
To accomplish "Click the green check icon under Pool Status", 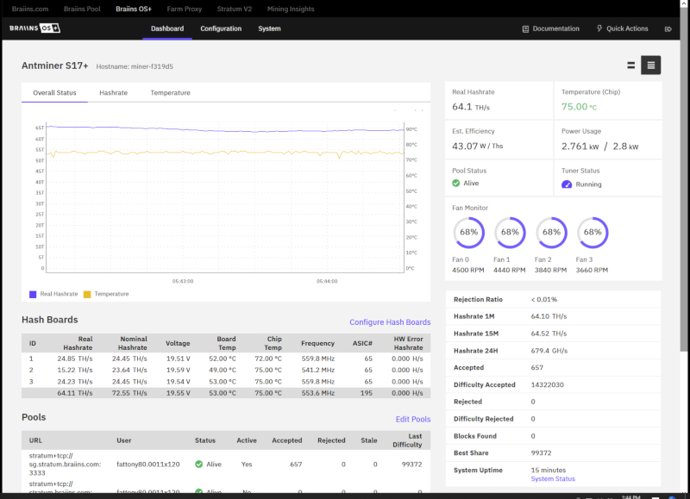I will (x=456, y=184).
